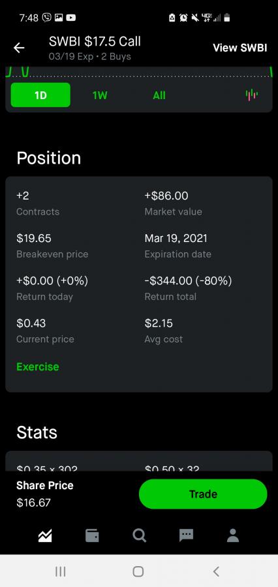278x587 pixels.
Task: Tap the back arrow icon
Action: click(x=19, y=48)
